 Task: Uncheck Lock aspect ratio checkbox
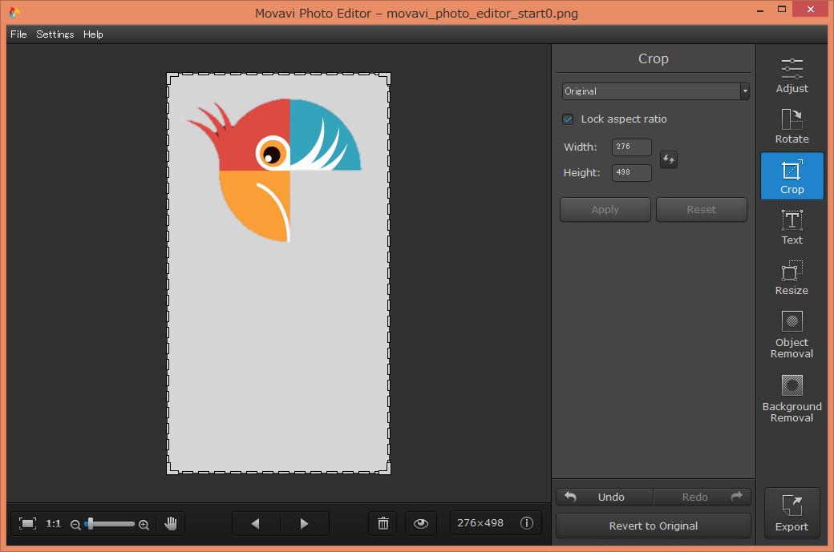[x=568, y=119]
